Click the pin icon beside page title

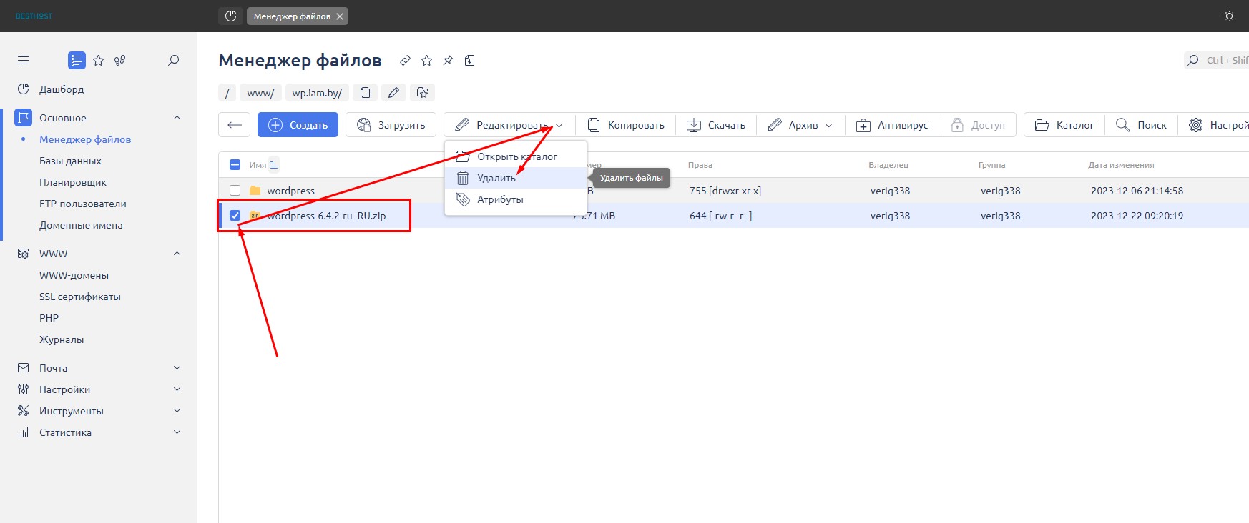click(x=448, y=61)
